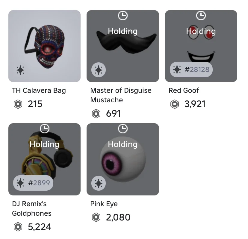Click the holding clock icon on Pink Eye
The width and height of the screenshot is (248, 239).
coord(123,129)
